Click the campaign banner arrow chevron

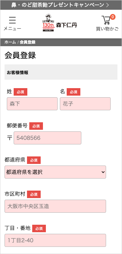pos(108,5)
